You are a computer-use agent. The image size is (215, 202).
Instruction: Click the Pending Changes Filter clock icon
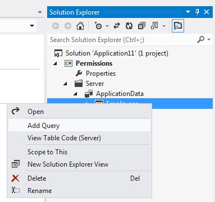(x=98, y=26)
